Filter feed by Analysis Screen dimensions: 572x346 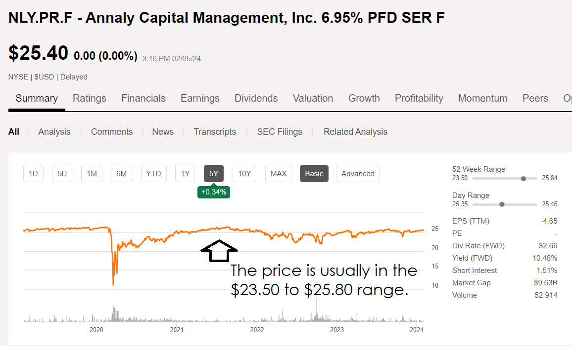(54, 132)
